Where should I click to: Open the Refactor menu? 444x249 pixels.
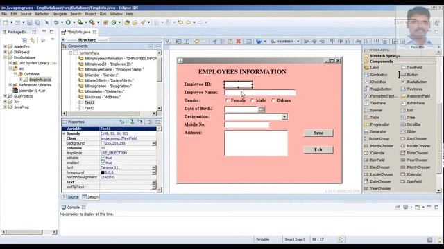[42, 14]
